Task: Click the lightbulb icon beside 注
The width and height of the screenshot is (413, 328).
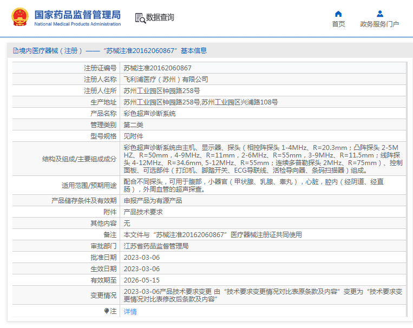Action: [107, 311]
